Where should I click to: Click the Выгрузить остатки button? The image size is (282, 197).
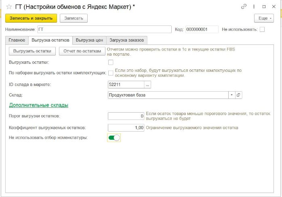pos(32,51)
